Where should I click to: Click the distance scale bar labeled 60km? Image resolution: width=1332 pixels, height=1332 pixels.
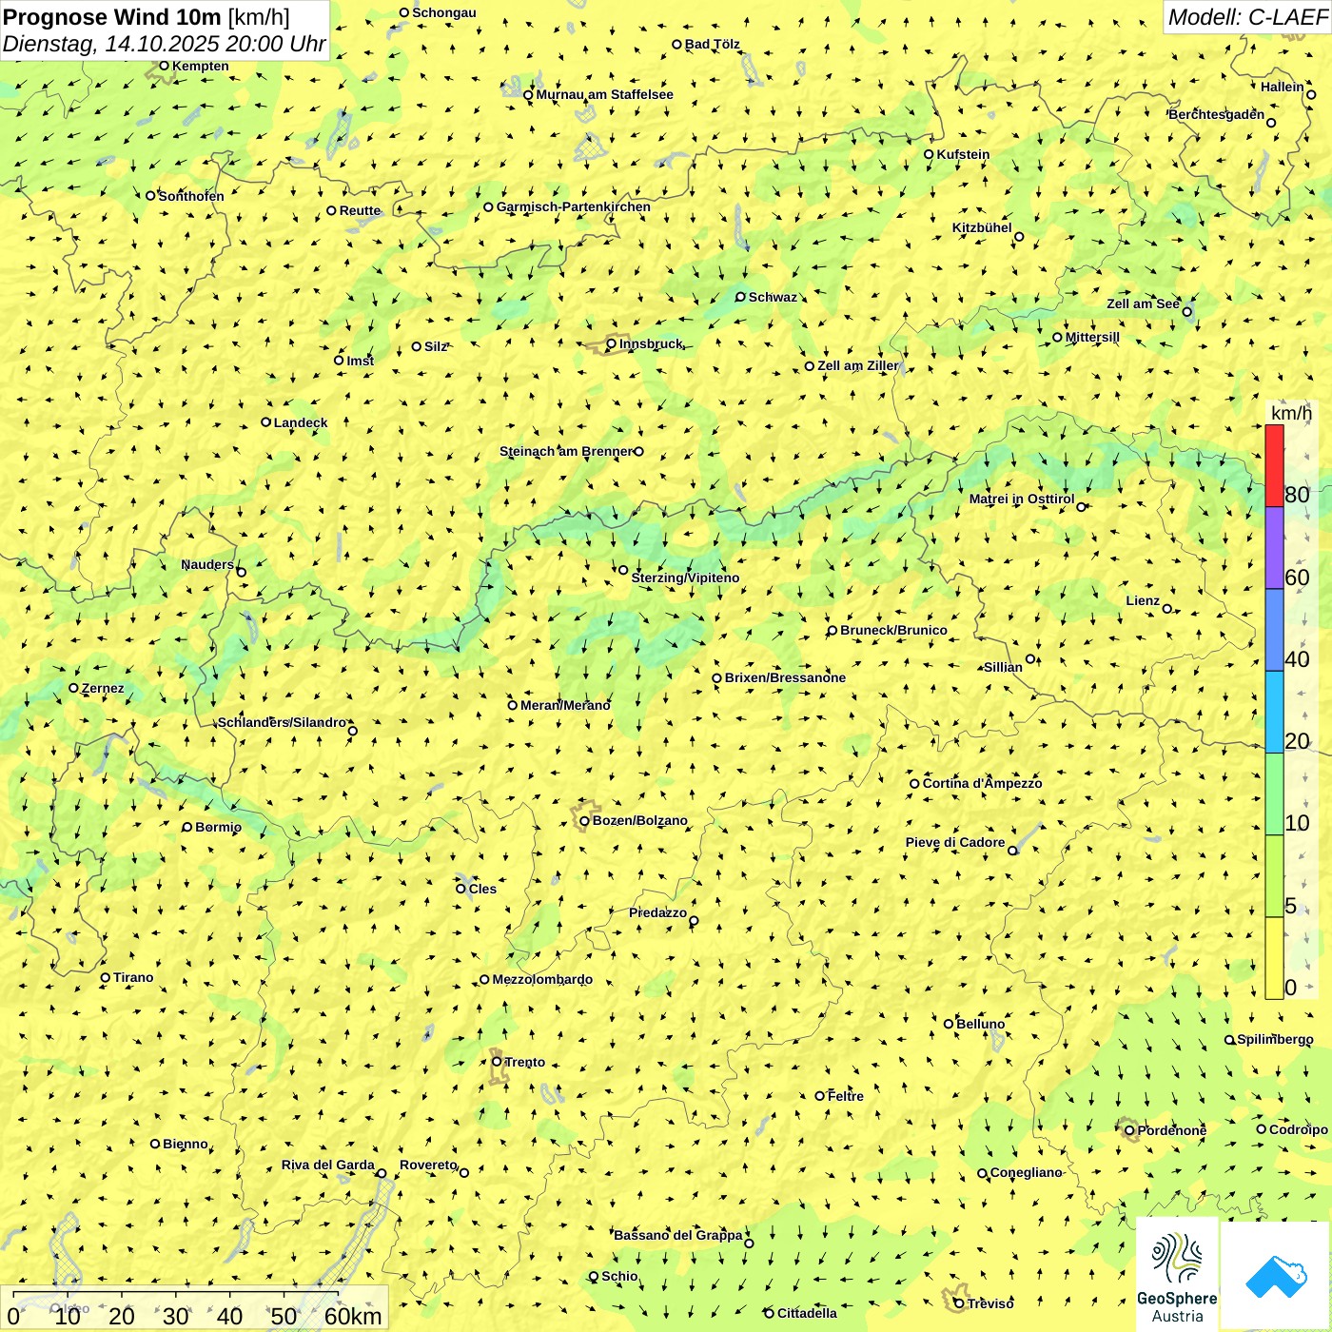pyautogui.click(x=194, y=1309)
